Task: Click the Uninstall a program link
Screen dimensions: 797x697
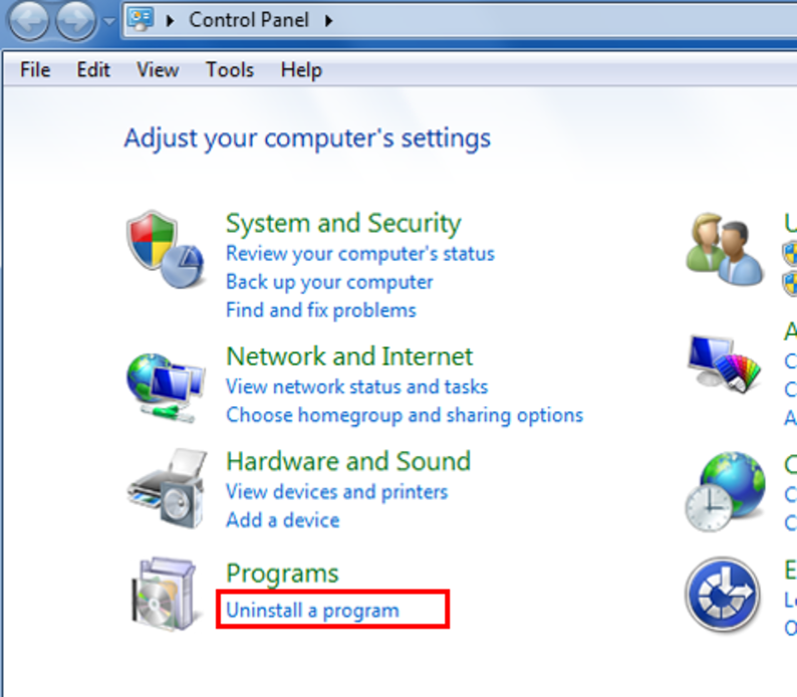Action: [x=313, y=610]
